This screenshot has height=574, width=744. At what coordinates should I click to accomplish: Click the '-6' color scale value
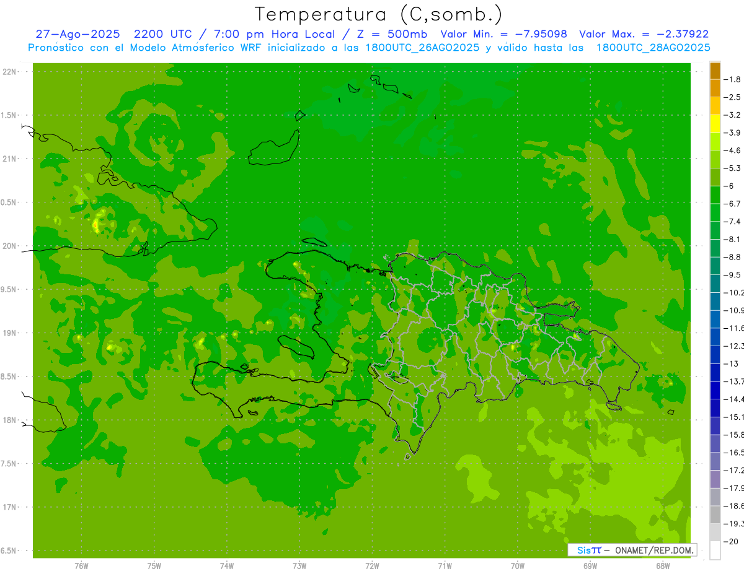tap(728, 186)
